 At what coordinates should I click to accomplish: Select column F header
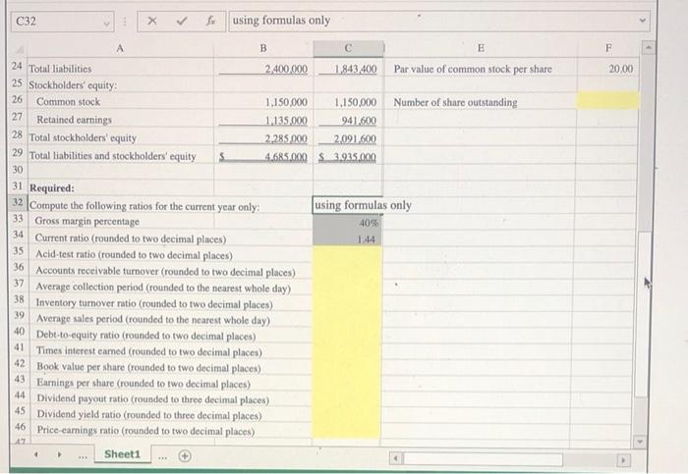tap(608, 48)
